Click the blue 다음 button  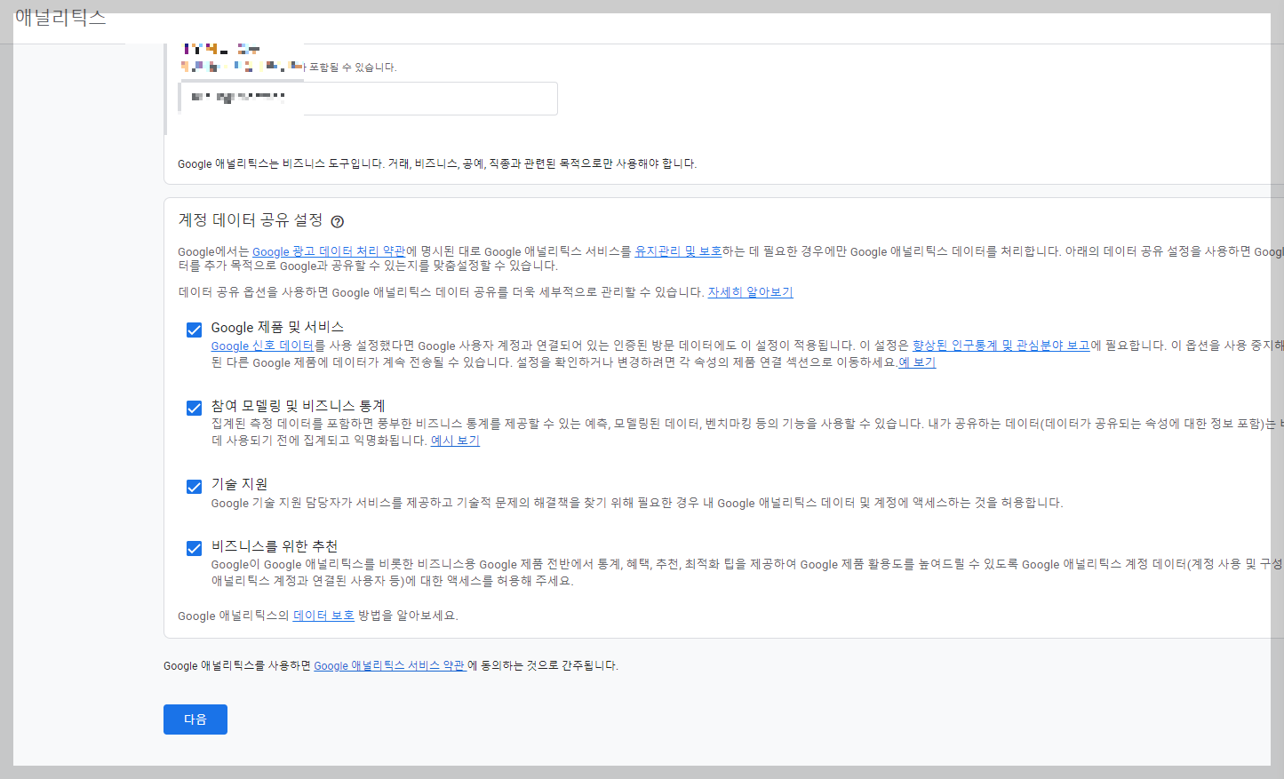pyautogui.click(x=195, y=719)
